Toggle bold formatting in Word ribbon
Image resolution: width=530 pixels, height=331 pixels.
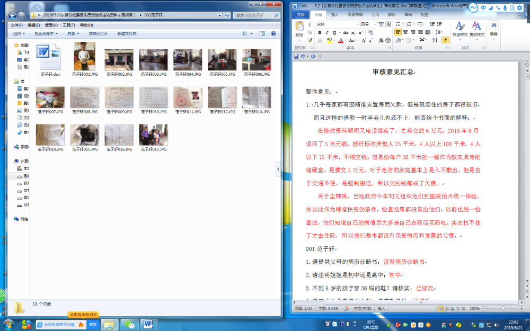coord(320,33)
